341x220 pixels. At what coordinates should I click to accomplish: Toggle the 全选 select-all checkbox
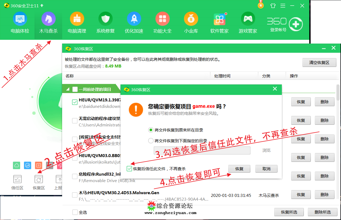coord(75,212)
